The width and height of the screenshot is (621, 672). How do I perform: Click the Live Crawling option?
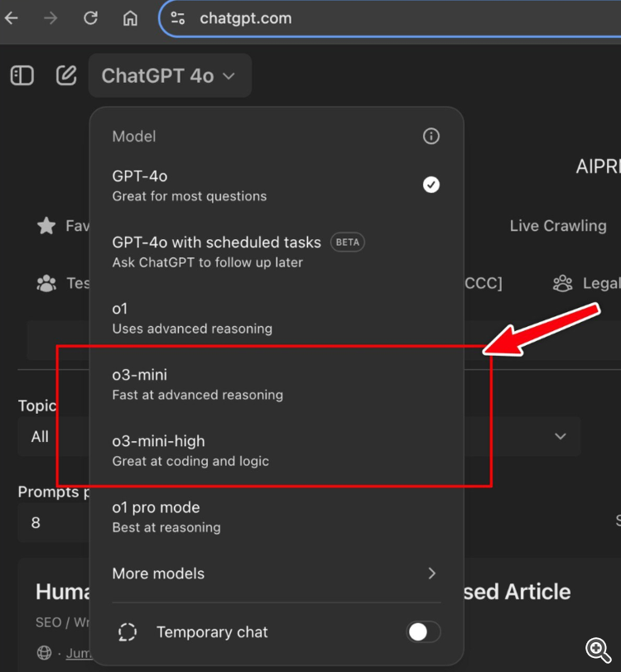tap(558, 226)
